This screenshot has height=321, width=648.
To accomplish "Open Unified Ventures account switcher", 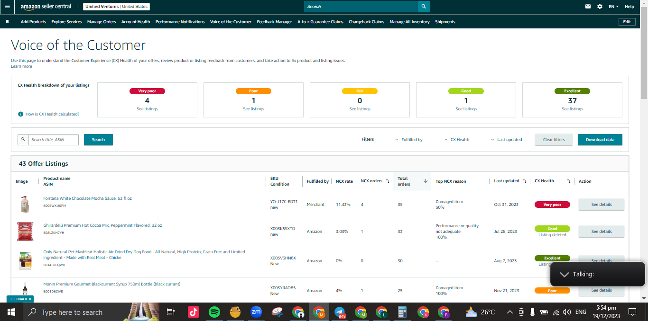I will pos(116,7).
